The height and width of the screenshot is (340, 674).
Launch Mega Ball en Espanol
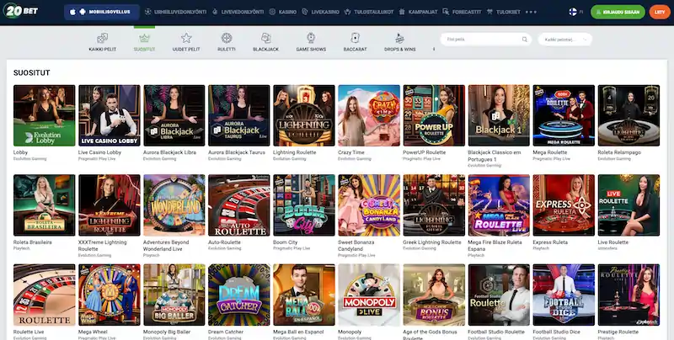click(304, 295)
